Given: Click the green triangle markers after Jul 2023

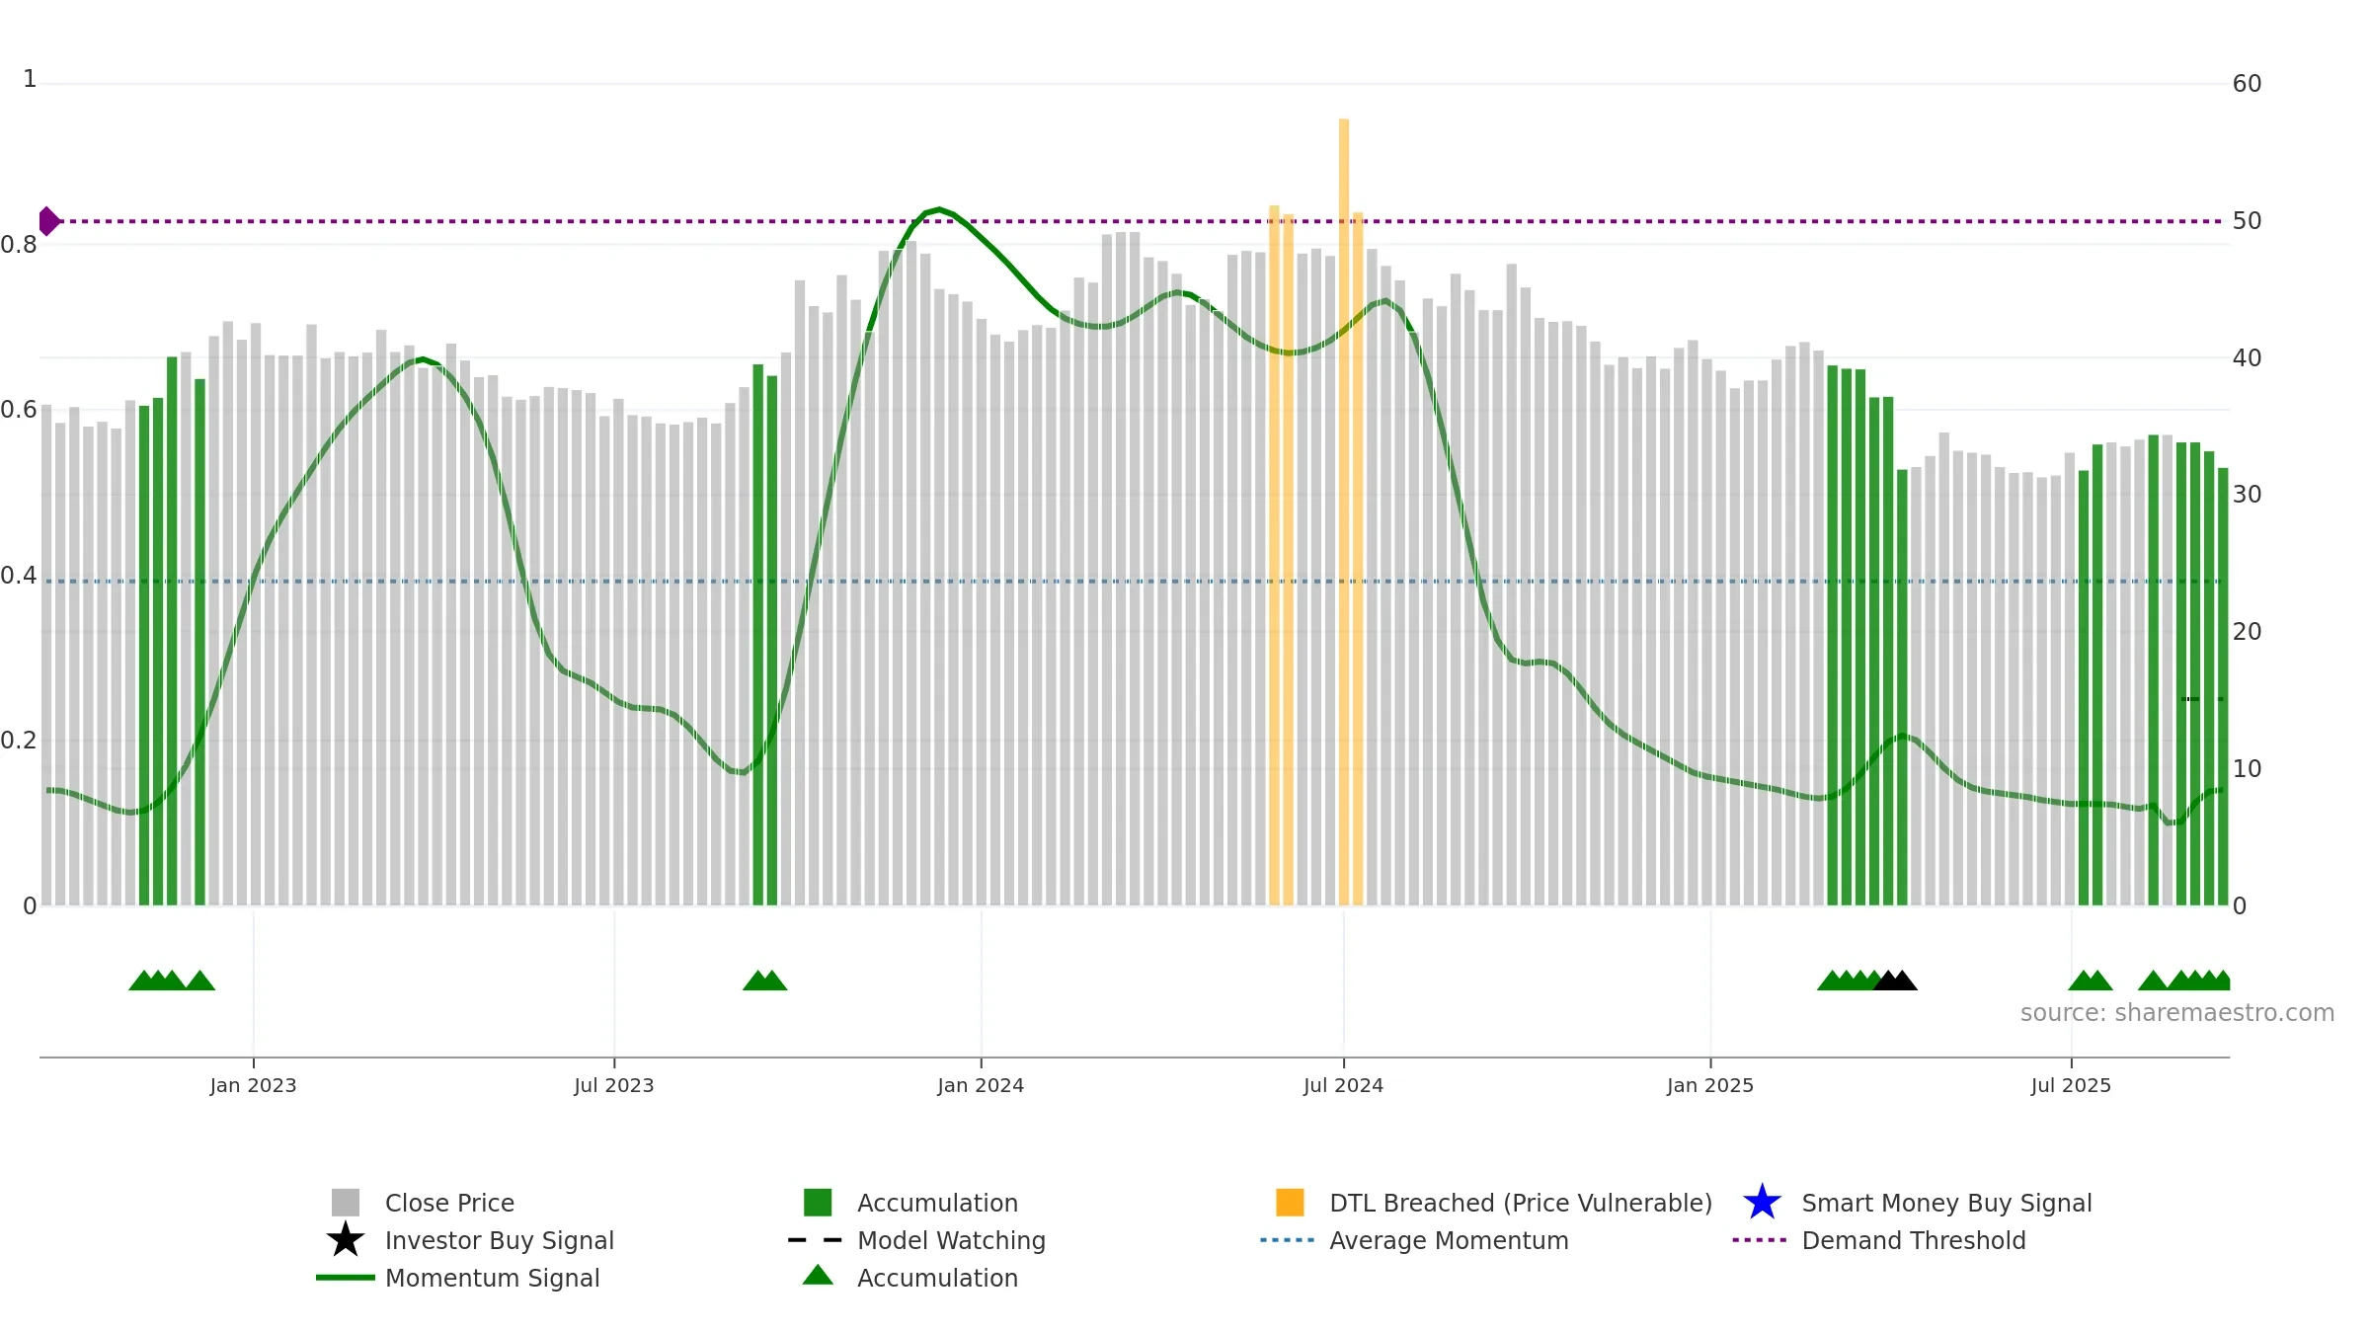Looking at the screenshot, I should (765, 980).
